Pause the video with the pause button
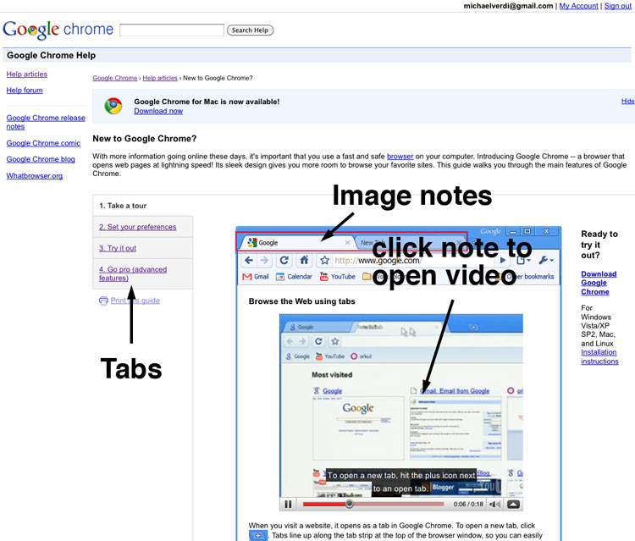Viewport: 635px width, 541px height. (x=288, y=504)
